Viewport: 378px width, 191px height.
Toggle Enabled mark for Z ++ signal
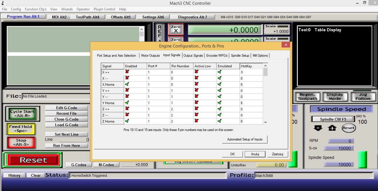tap(127, 109)
